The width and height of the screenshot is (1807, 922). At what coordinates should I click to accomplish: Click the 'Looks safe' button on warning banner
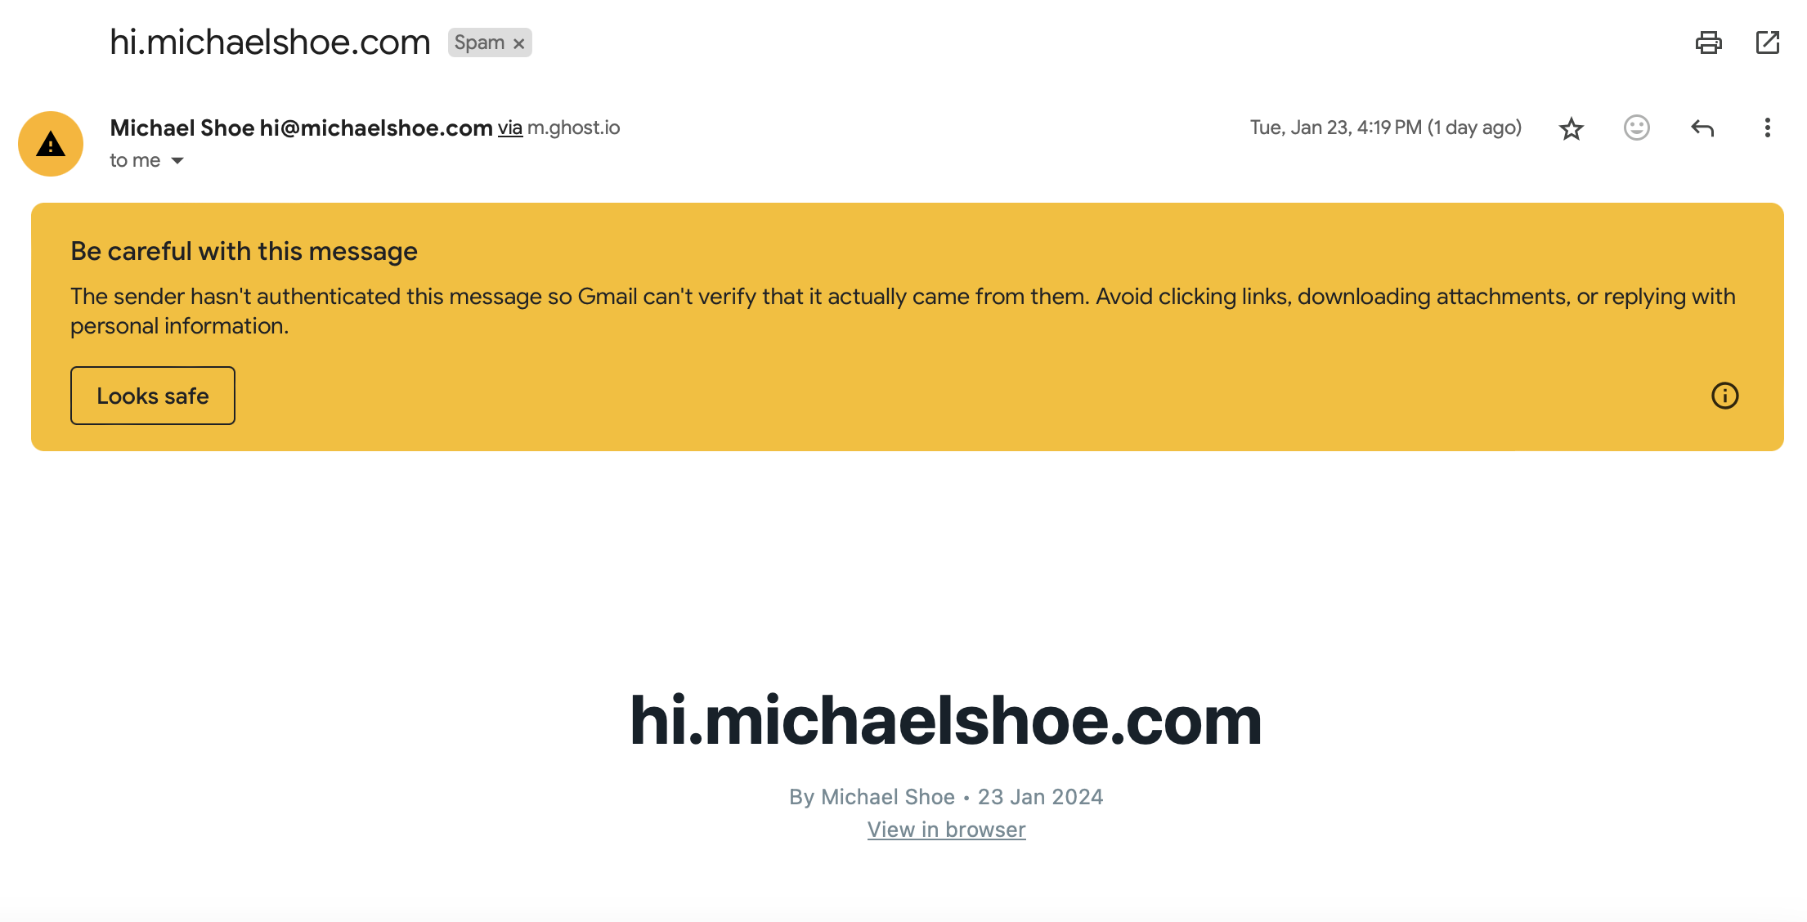pos(153,395)
